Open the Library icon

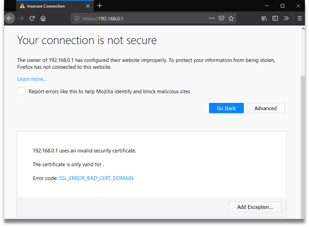pos(264,18)
